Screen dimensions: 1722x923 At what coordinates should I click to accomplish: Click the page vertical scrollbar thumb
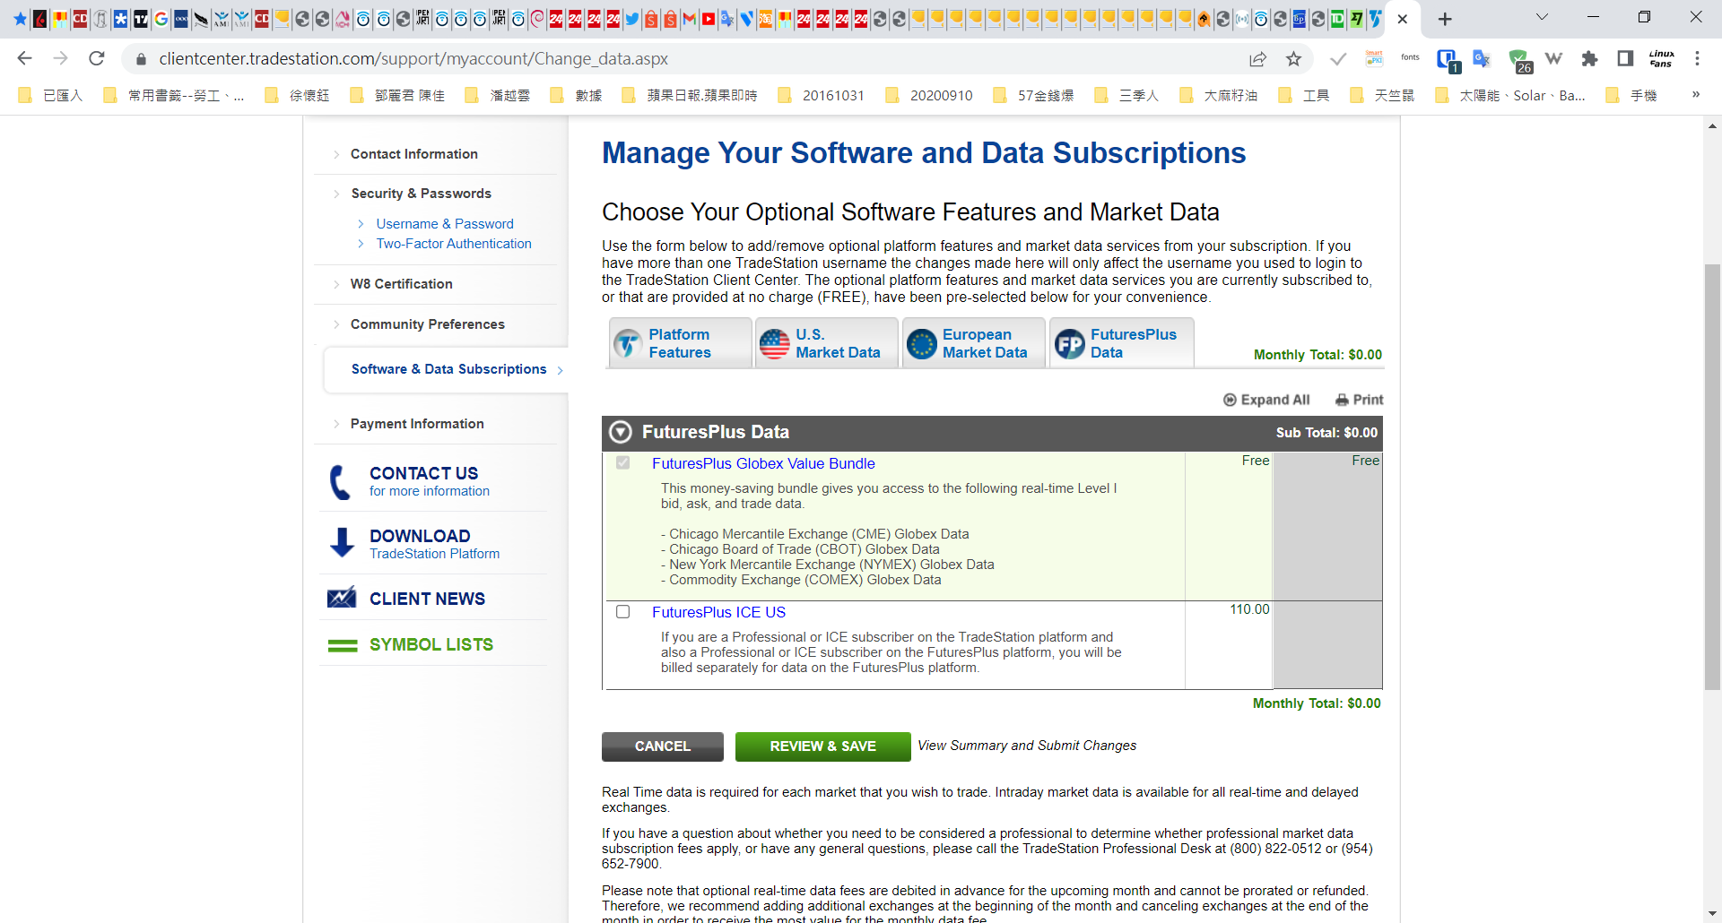pos(1712,477)
